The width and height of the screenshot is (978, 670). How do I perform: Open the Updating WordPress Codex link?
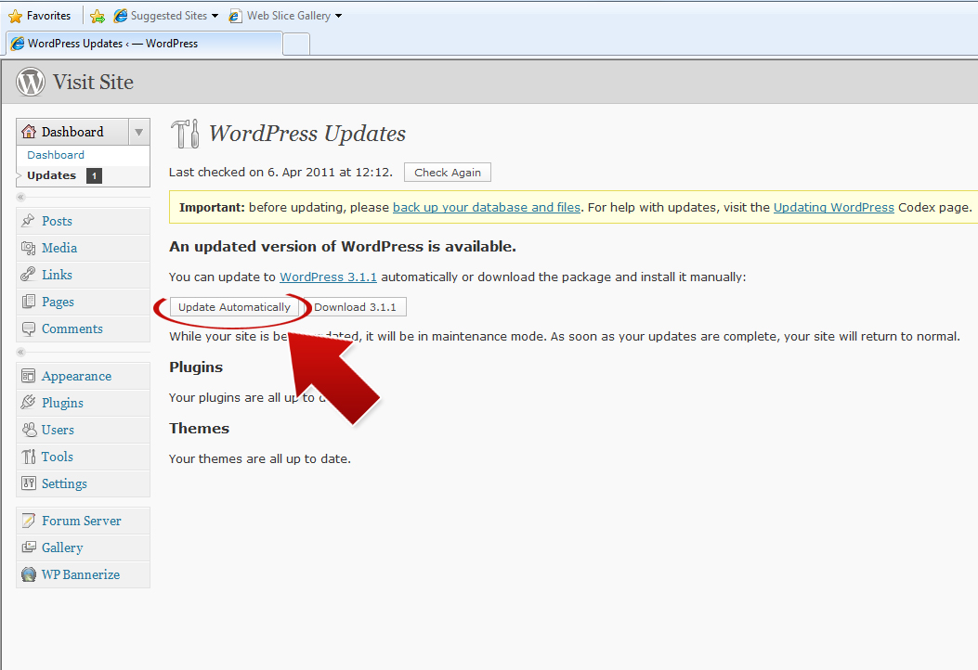pos(834,208)
